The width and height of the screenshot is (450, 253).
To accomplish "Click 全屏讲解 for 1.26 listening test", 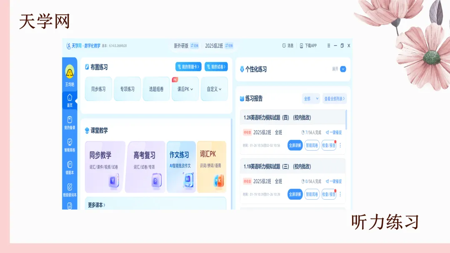I will tap(295, 145).
